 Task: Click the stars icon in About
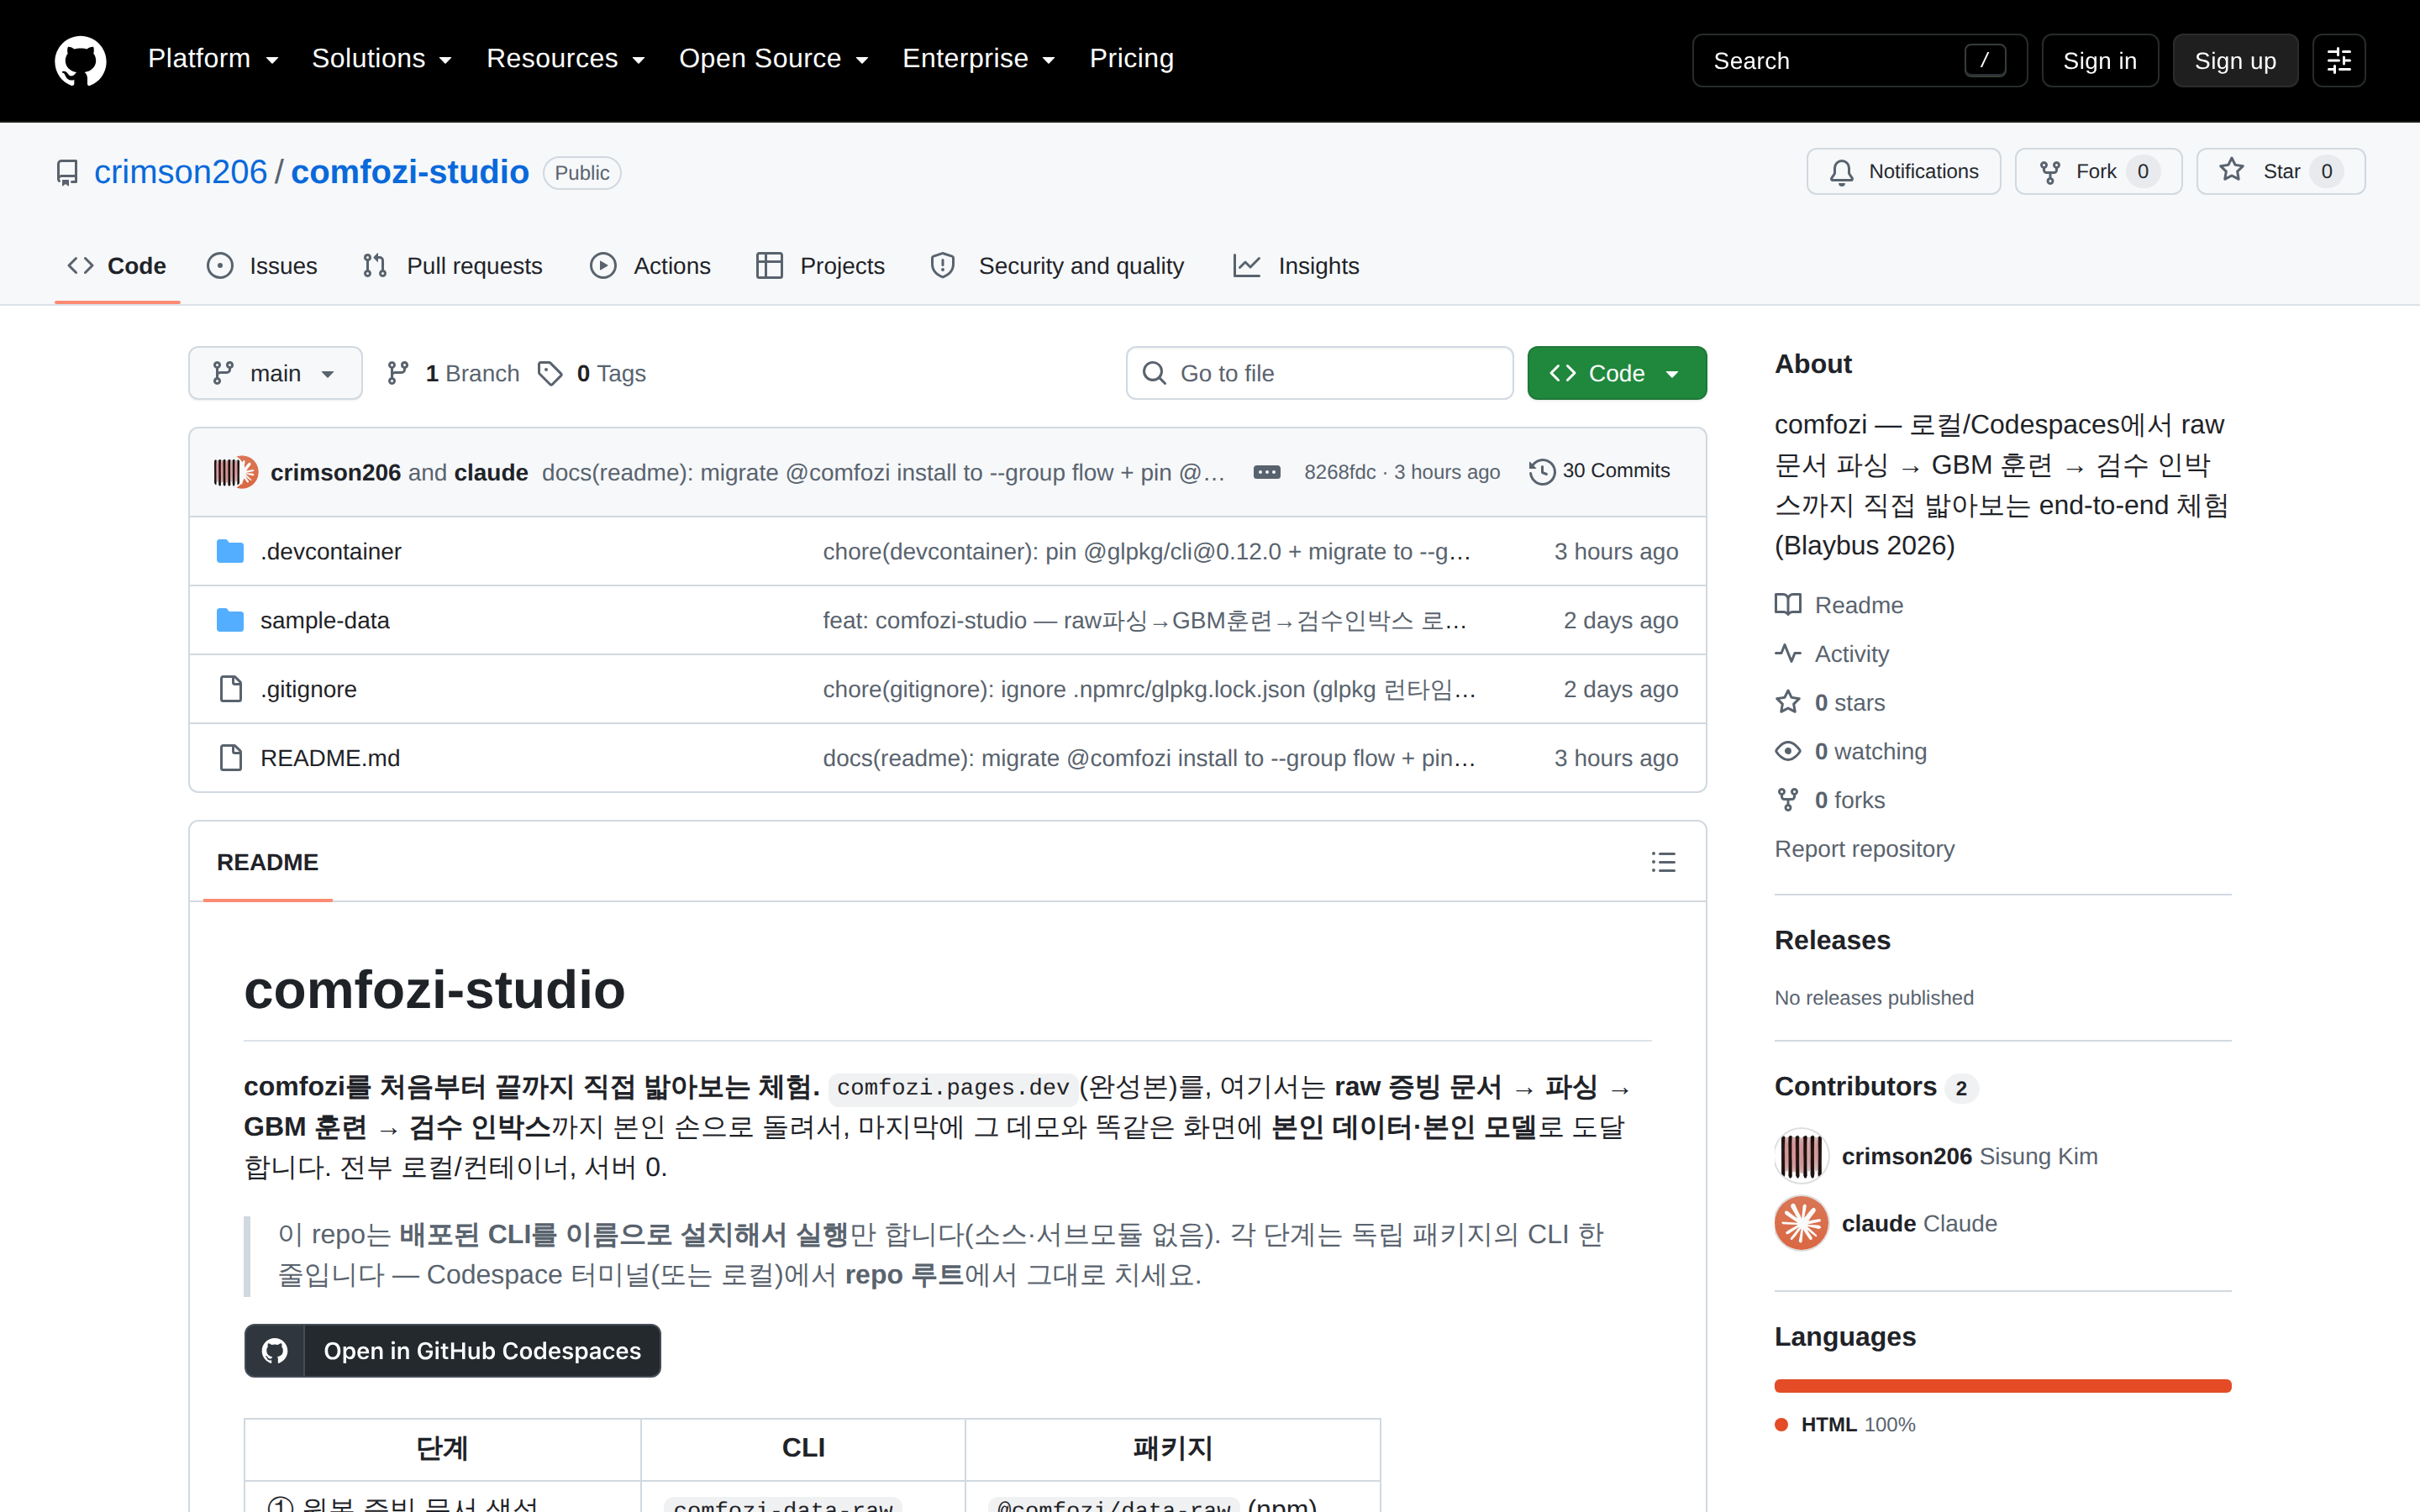click(x=1788, y=702)
